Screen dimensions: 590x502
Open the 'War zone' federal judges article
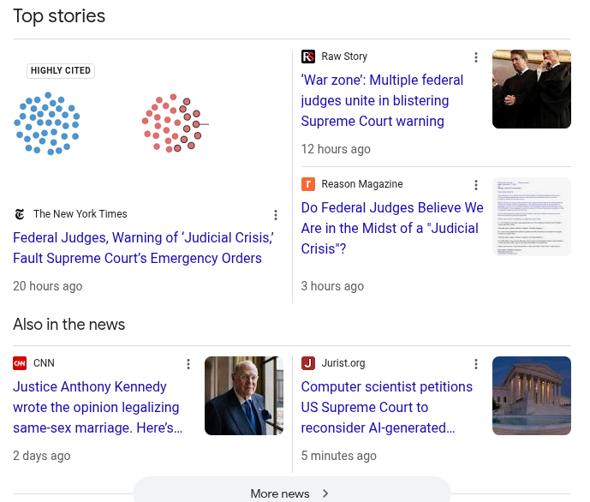(382, 100)
